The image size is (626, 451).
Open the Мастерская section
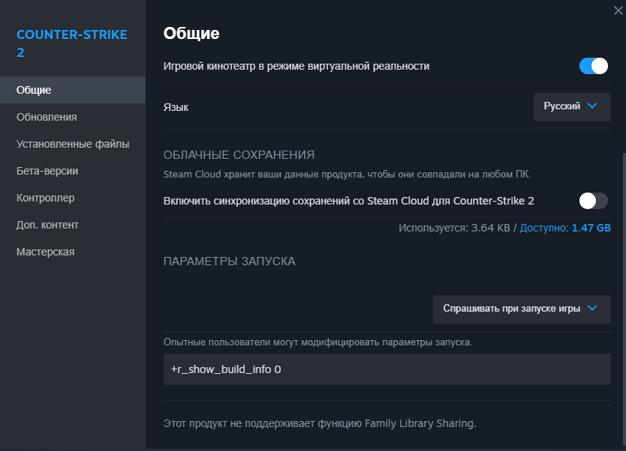tap(45, 252)
